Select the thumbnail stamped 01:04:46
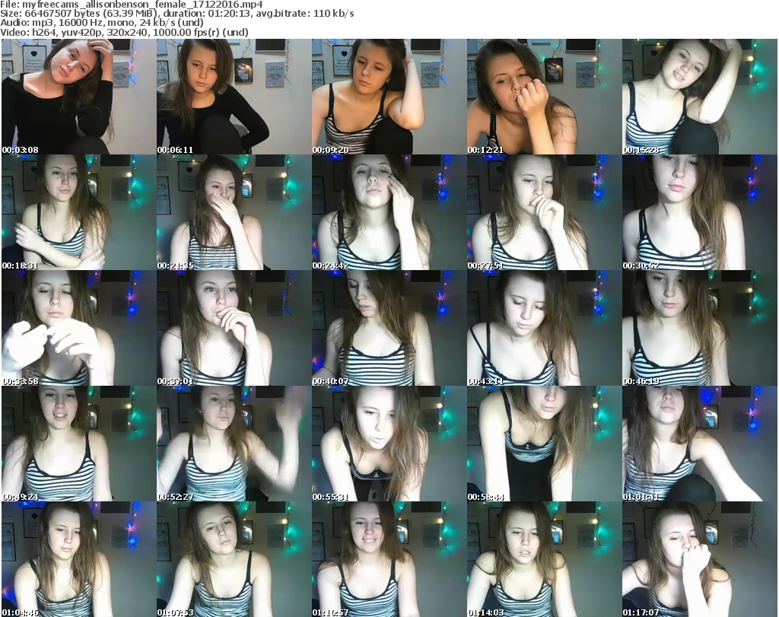The height and width of the screenshot is (617, 779). 79,559
